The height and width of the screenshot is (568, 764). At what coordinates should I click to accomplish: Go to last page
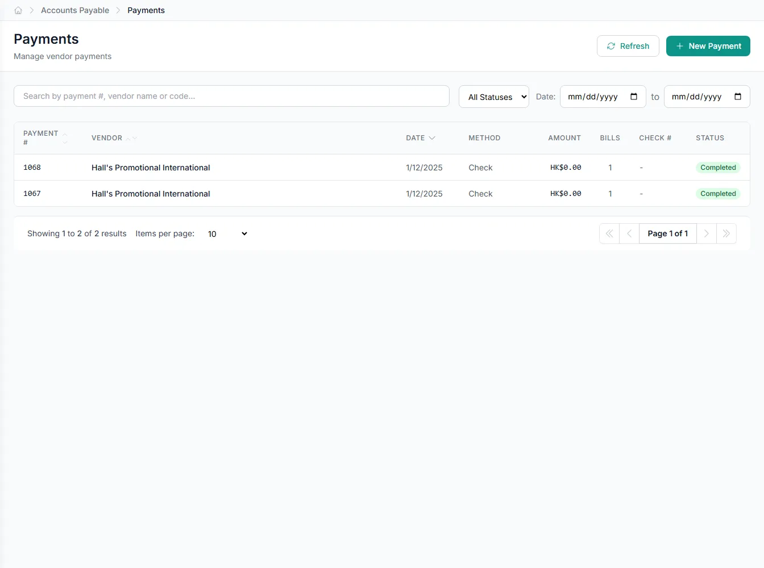[726, 233]
